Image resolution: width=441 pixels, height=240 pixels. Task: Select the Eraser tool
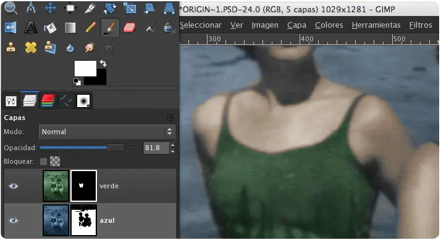tap(129, 28)
